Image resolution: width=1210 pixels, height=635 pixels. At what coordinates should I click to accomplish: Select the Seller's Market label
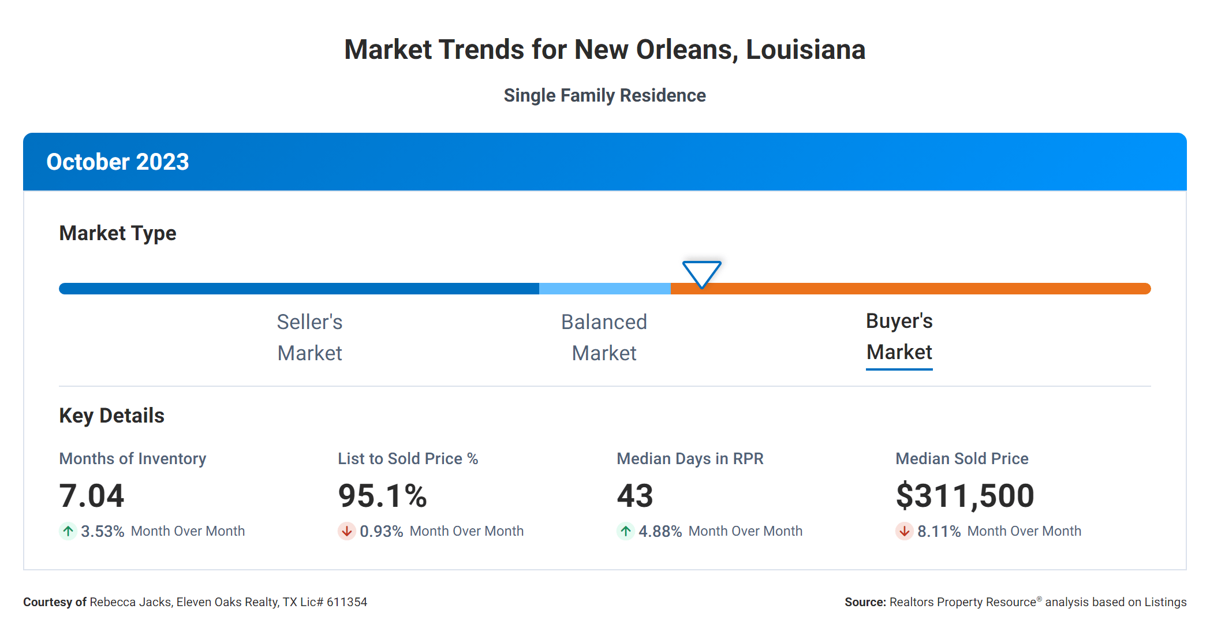point(309,337)
